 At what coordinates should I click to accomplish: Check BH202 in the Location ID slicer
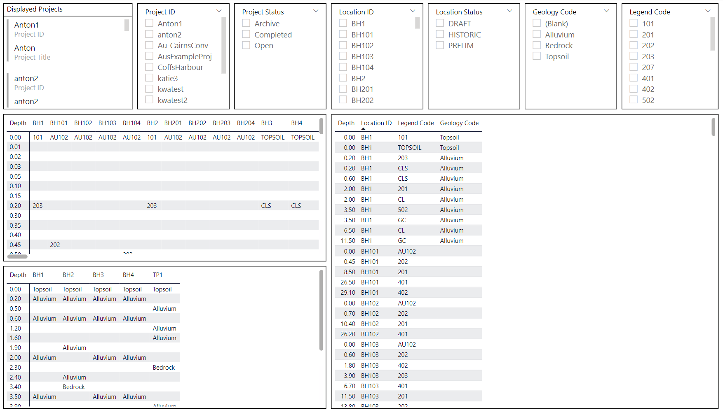(x=343, y=100)
